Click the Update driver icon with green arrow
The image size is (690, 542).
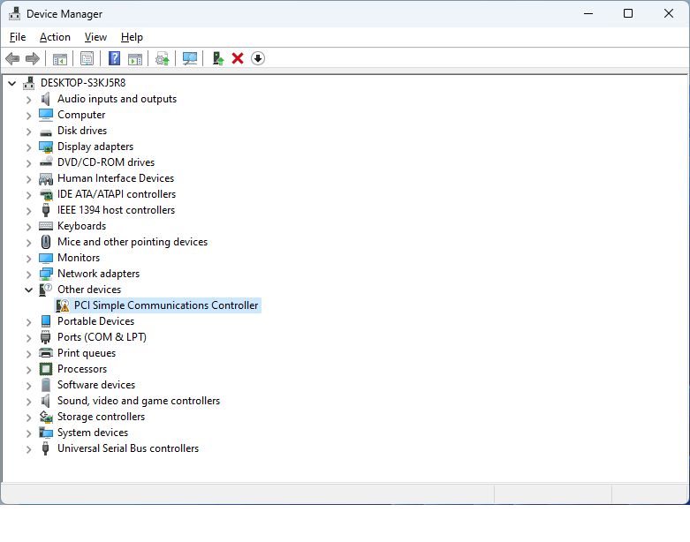click(x=218, y=58)
